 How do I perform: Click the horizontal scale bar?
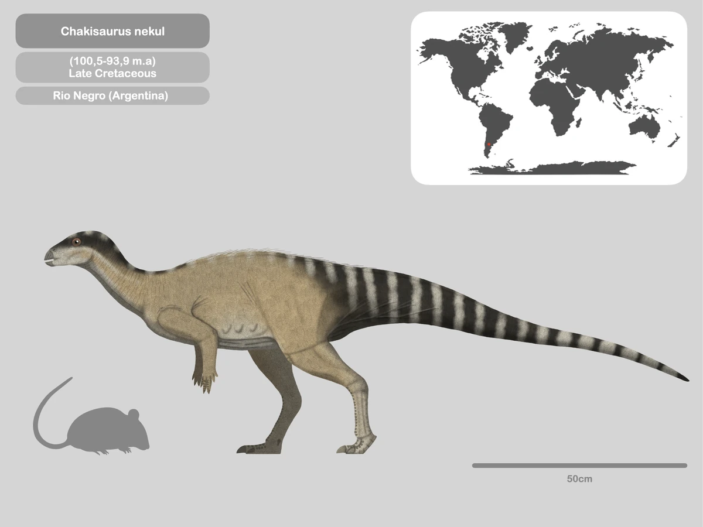coord(579,466)
